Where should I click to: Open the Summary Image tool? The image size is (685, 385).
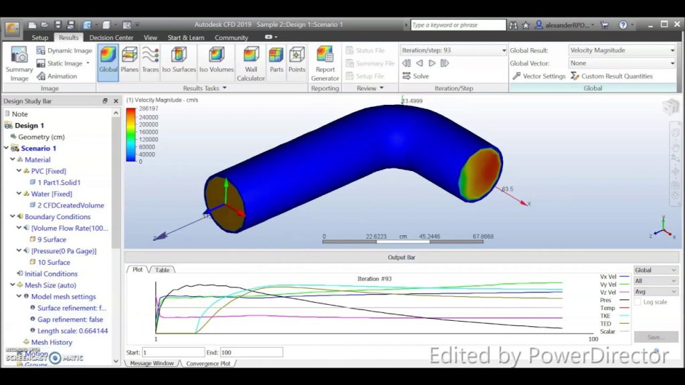(19, 63)
